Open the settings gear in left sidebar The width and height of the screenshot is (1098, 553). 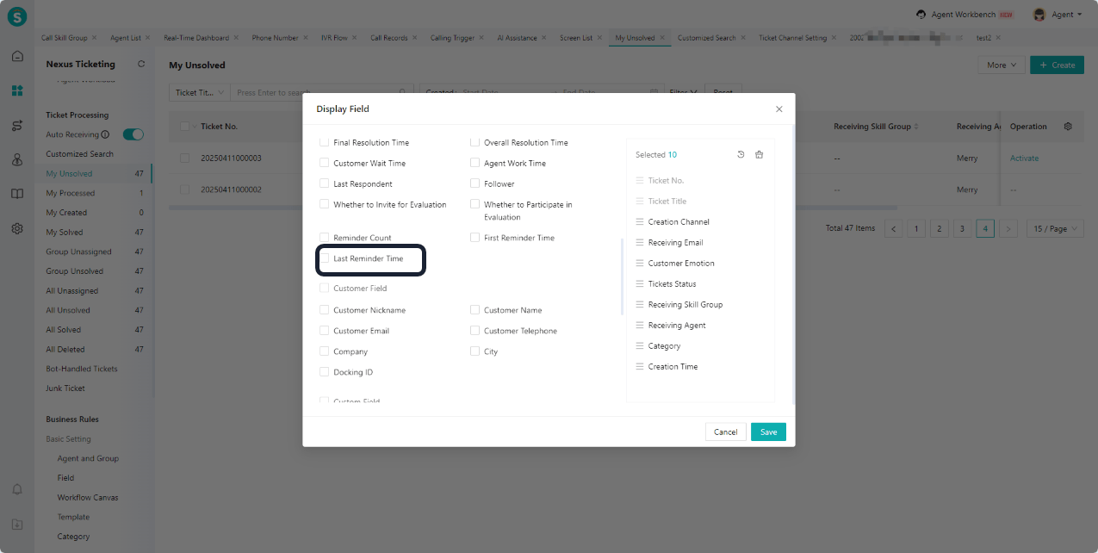(17, 229)
